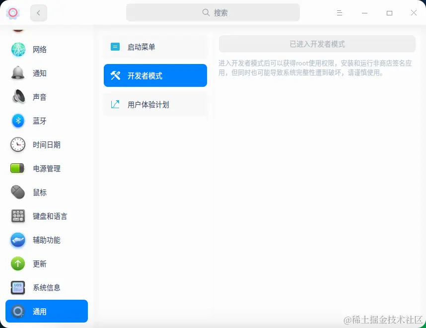
Task: Open the 网络 settings icon
Action: 17,49
